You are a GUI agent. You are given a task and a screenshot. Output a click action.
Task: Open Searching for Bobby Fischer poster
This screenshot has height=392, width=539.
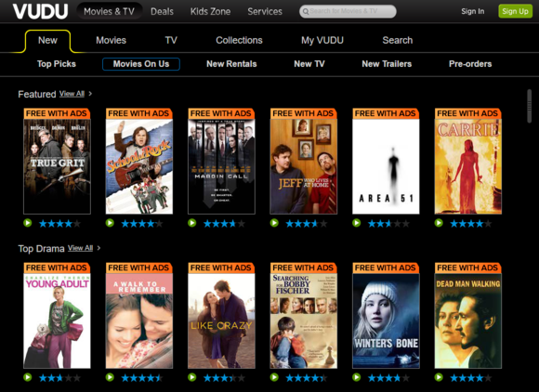[x=304, y=316]
